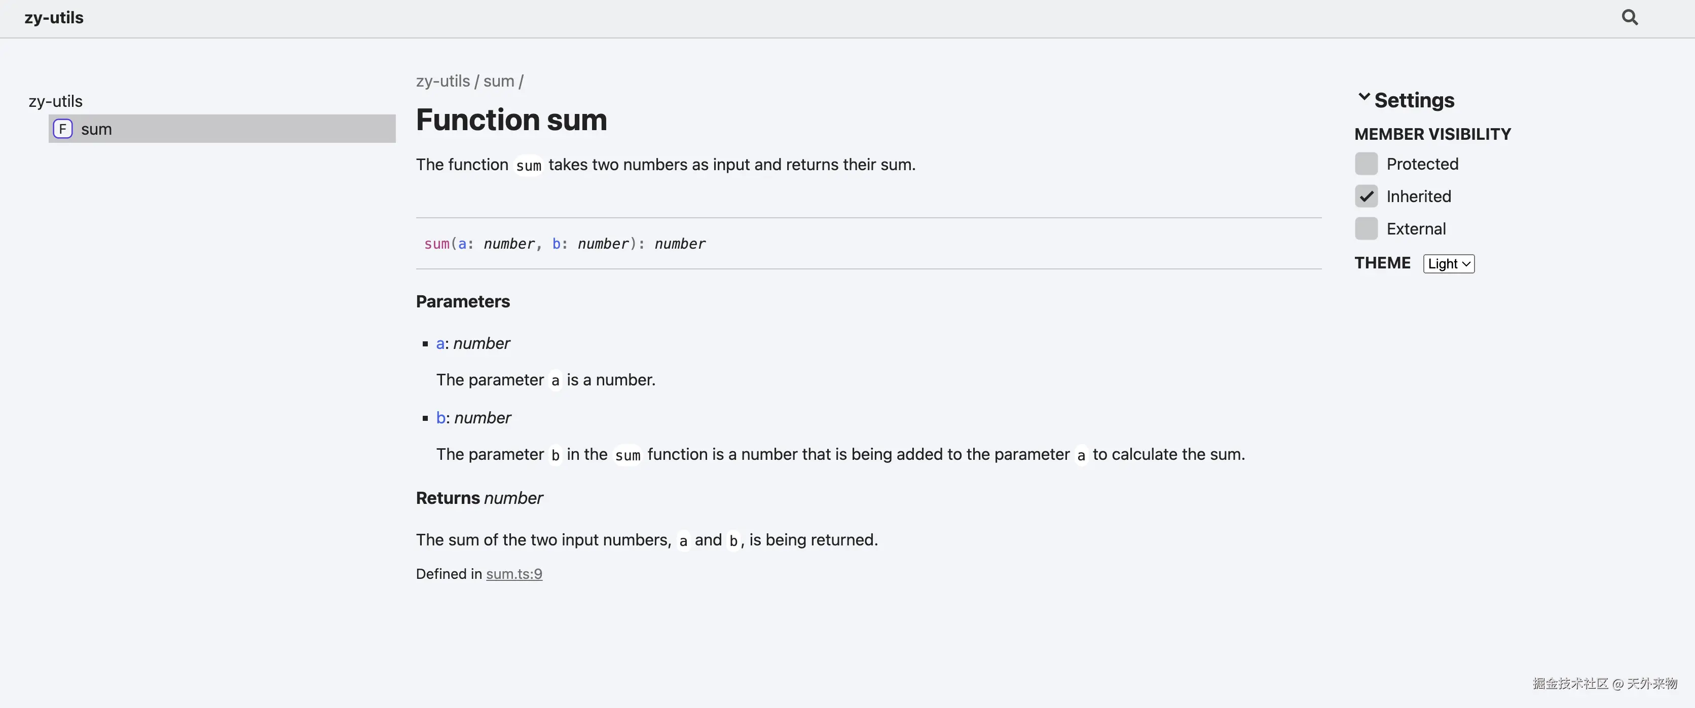The width and height of the screenshot is (1695, 708).
Task: Click sum in the breadcrumb path
Action: pos(499,81)
